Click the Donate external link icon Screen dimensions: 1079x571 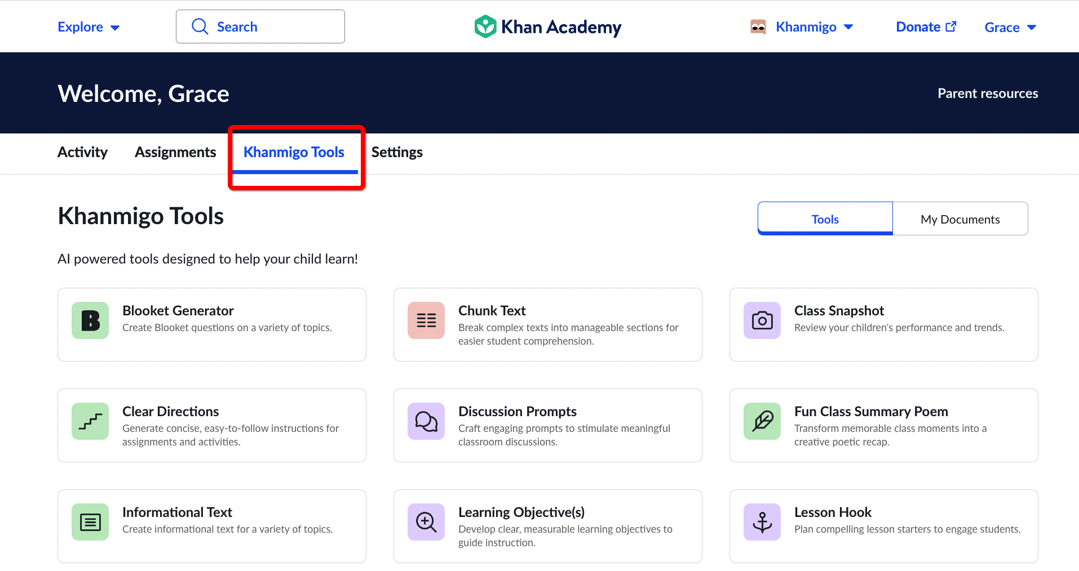[x=951, y=26]
